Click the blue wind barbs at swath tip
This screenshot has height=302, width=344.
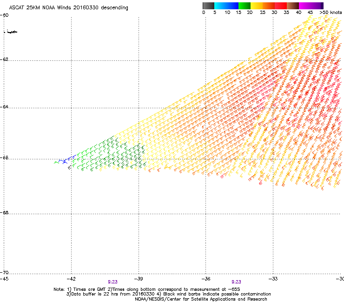pos(68,159)
